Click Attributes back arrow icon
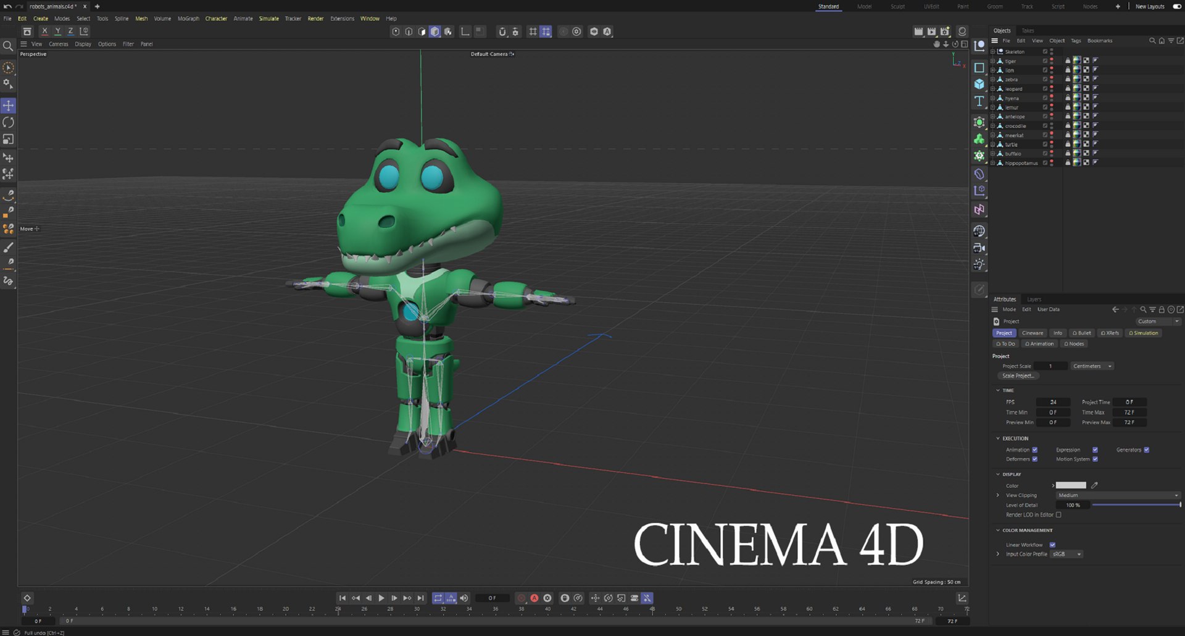This screenshot has height=636, width=1185. click(x=1115, y=309)
